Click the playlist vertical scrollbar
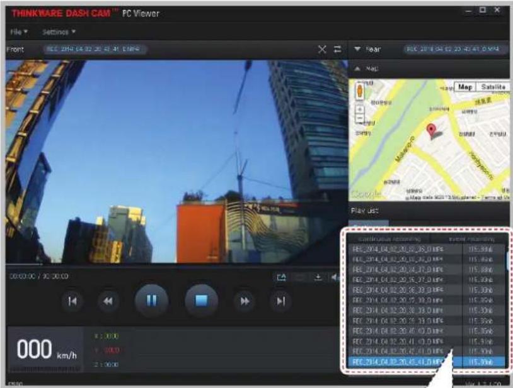The image size is (513, 388). coord(507,261)
